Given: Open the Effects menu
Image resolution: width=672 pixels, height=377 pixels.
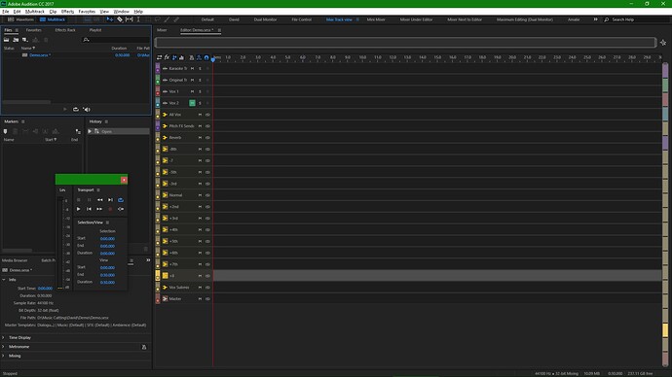Looking at the screenshot, I should tap(67, 12).
